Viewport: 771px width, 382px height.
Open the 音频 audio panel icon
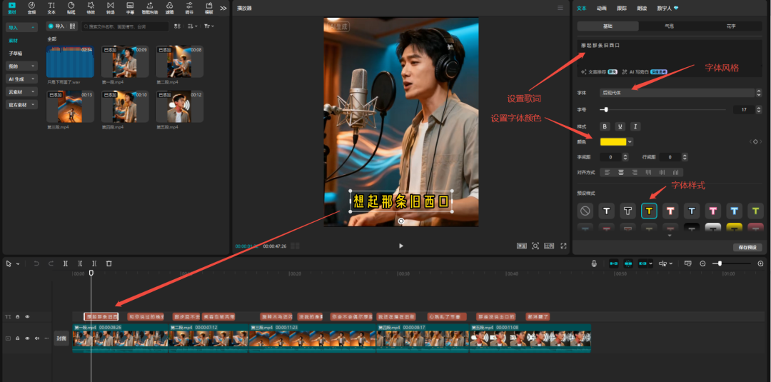pyautogui.click(x=31, y=7)
